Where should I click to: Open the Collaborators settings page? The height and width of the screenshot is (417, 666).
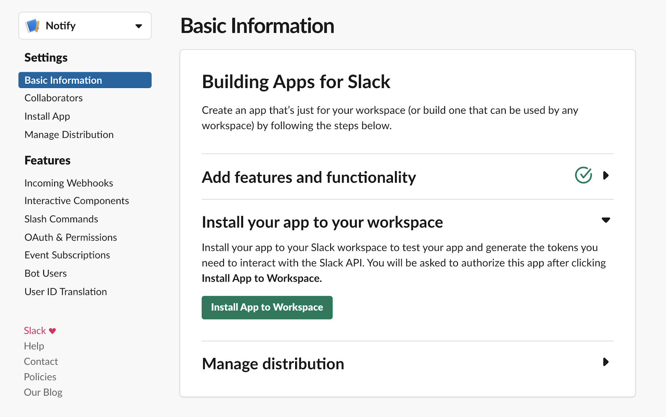[54, 98]
